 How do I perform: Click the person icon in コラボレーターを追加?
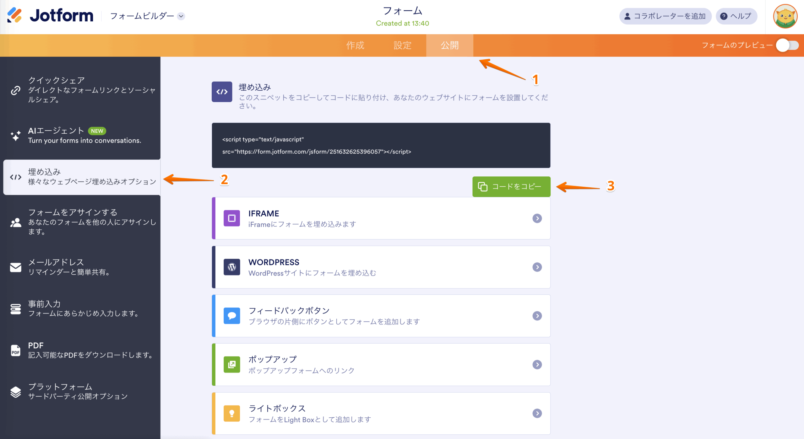click(x=627, y=16)
